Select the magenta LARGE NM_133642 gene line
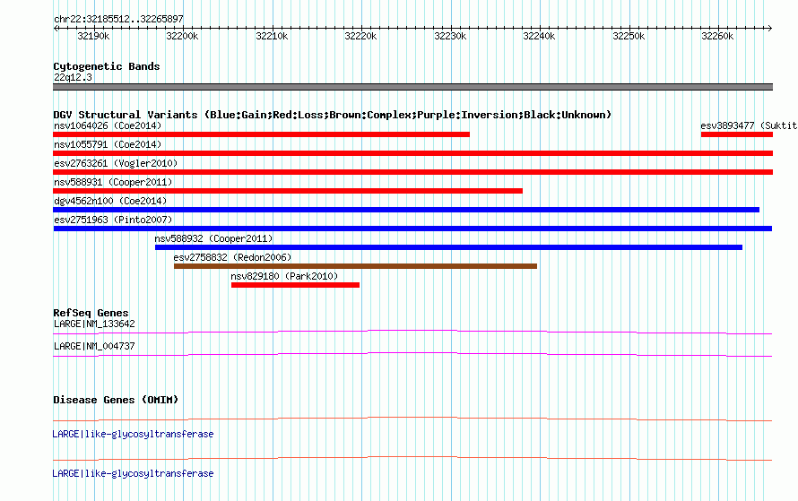Screen dimensions: 798x501 [x=412, y=333]
